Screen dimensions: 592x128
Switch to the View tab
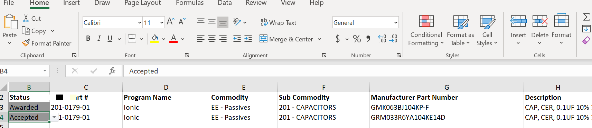click(288, 3)
